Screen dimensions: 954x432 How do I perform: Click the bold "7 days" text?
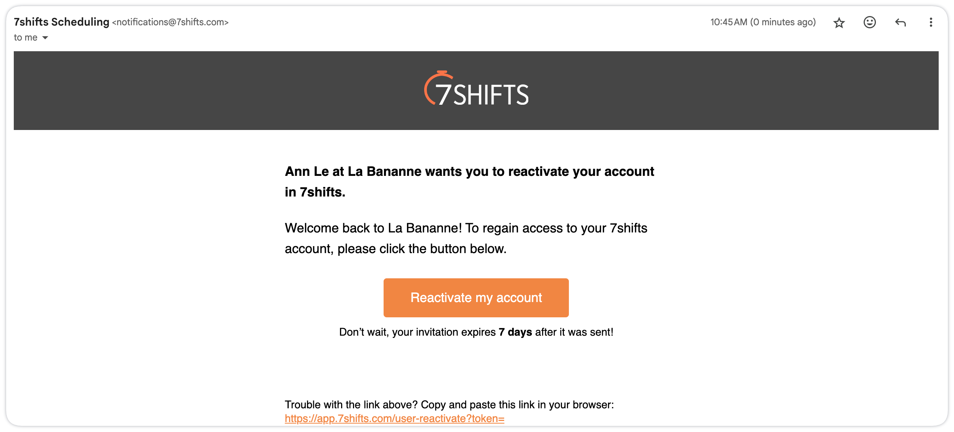[x=515, y=332]
